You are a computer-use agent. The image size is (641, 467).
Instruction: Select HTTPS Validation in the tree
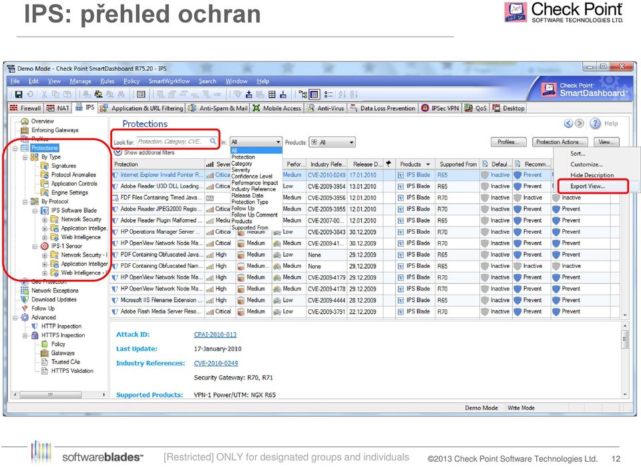72,371
